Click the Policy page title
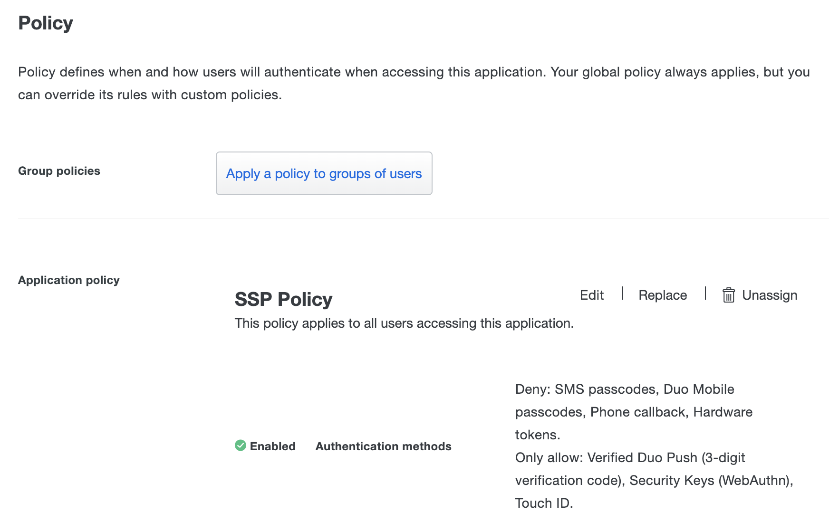The height and width of the screenshot is (531, 829). (x=46, y=22)
